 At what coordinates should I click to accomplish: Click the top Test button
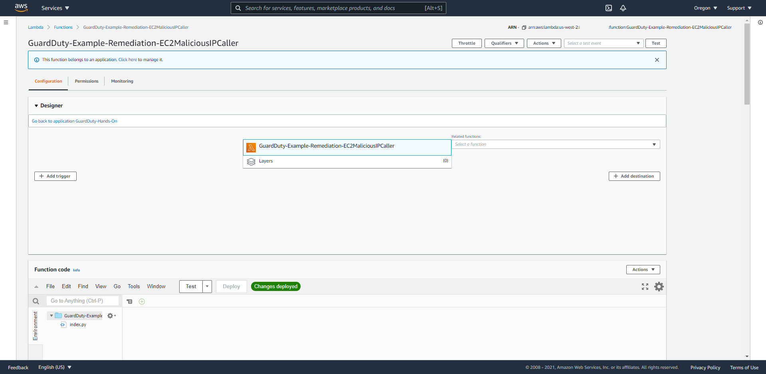(x=656, y=43)
